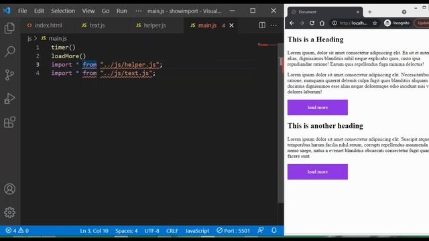429x241 pixels.
Task: Click the minimap at editor top right
Action: 267,45
